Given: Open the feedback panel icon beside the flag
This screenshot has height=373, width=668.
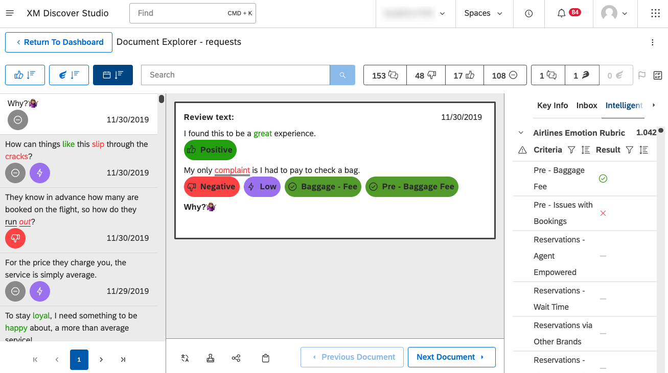Looking at the screenshot, I should [x=657, y=75].
